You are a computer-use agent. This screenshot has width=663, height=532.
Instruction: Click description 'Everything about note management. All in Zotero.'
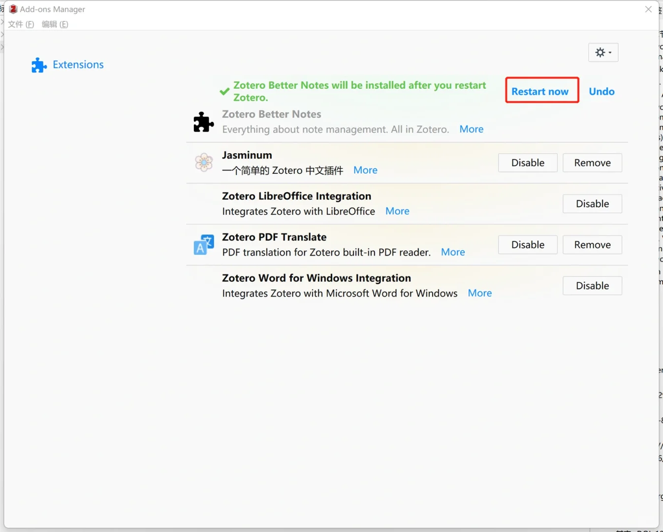336,130
